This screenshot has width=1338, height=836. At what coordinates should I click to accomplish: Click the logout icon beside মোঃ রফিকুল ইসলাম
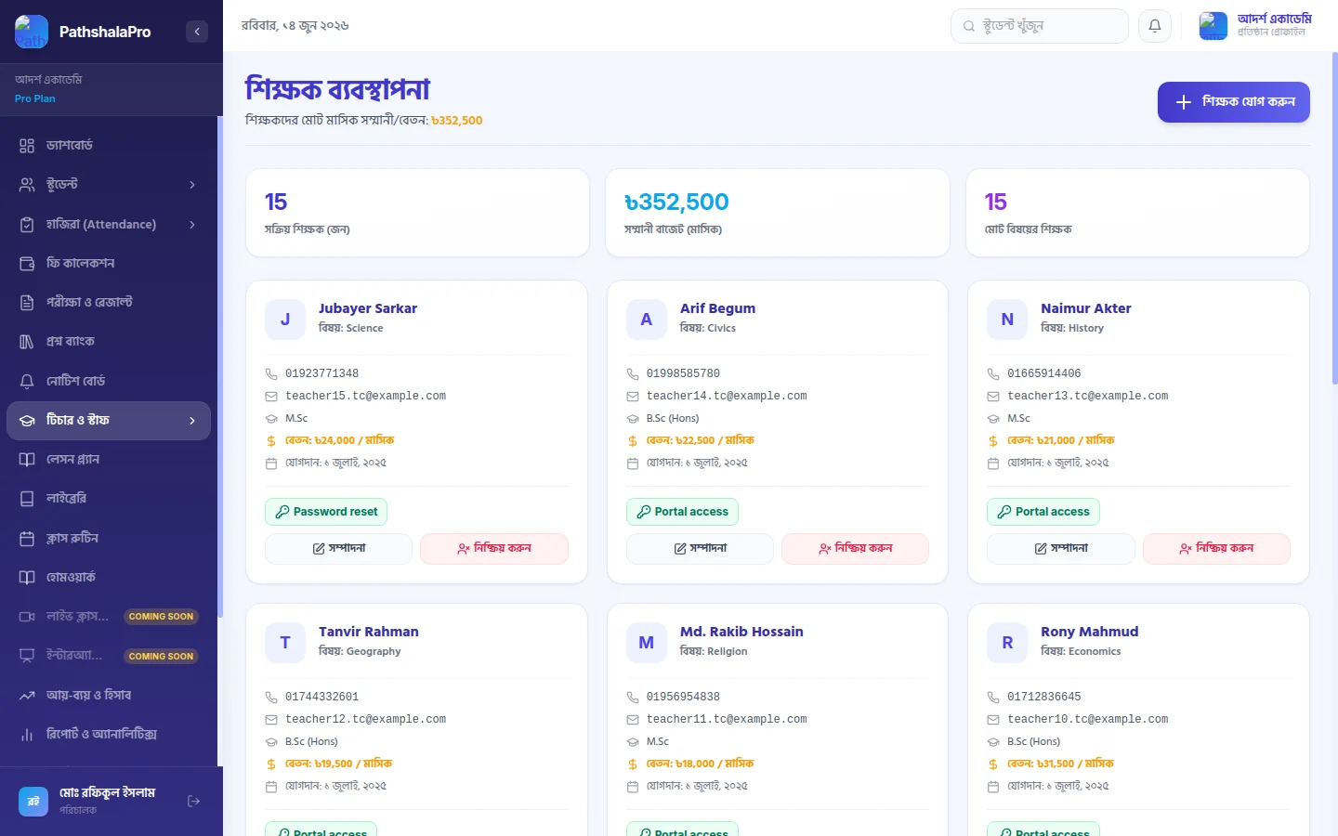[x=194, y=801]
